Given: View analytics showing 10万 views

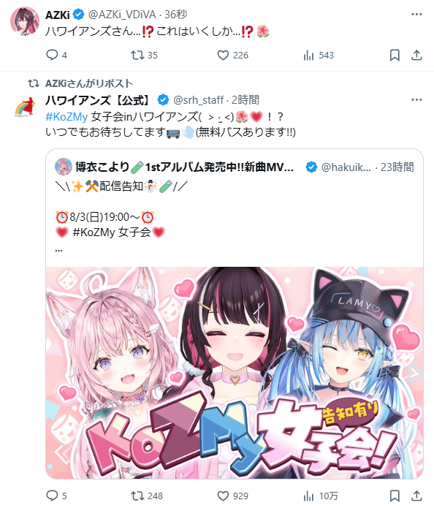Looking at the screenshot, I should point(321,496).
